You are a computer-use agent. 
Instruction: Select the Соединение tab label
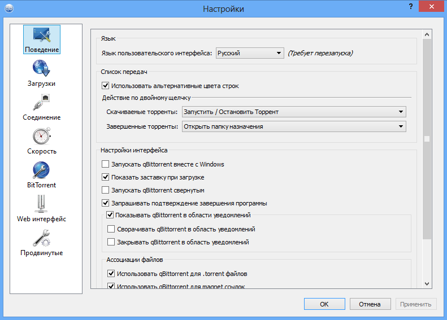(x=42, y=117)
